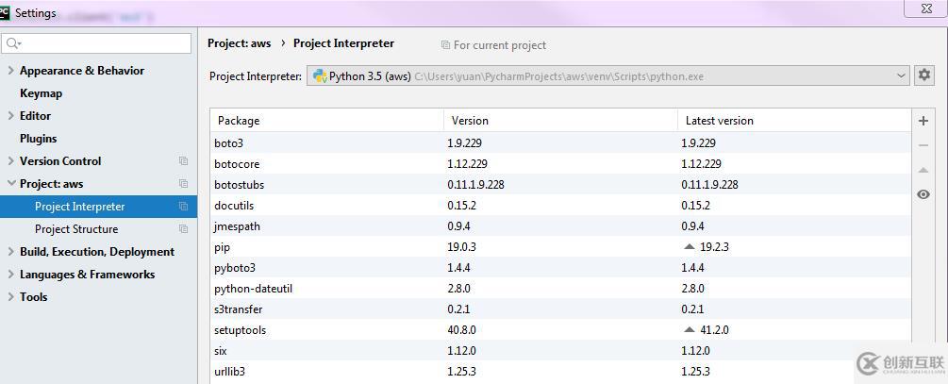The image size is (948, 384).
Task: Toggle show early releases eye icon
Action: tap(923, 194)
